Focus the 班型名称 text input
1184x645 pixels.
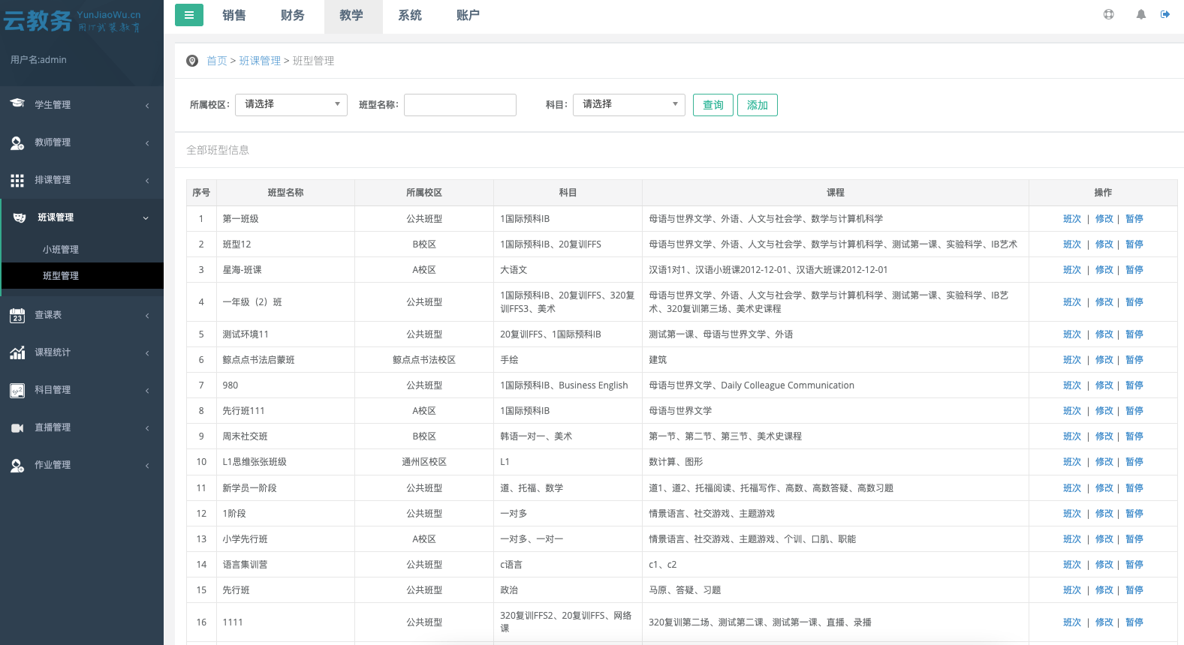tap(460, 105)
